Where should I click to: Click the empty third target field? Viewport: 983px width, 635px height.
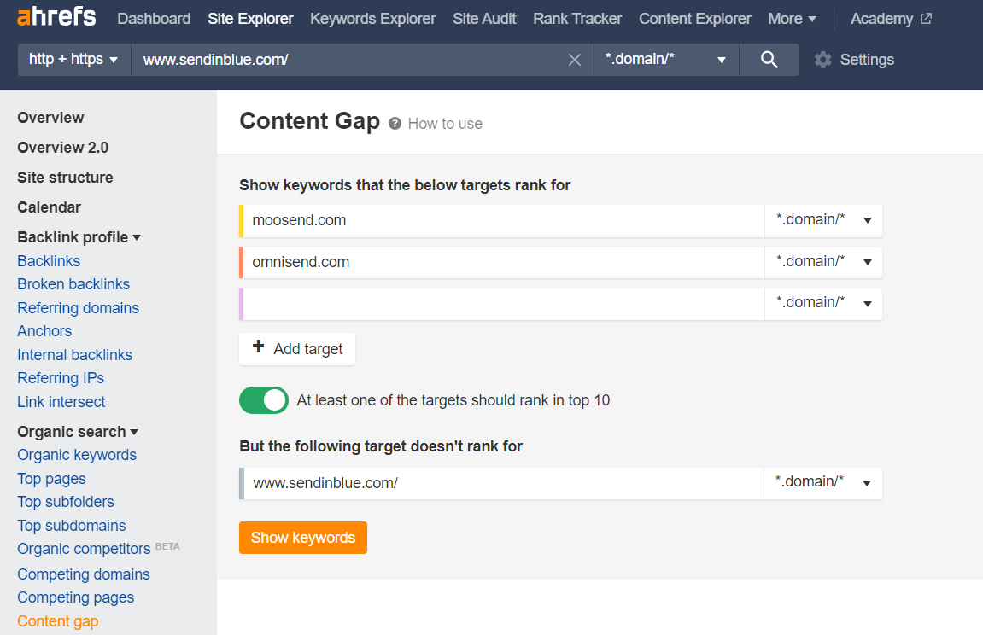click(x=503, y=304)
